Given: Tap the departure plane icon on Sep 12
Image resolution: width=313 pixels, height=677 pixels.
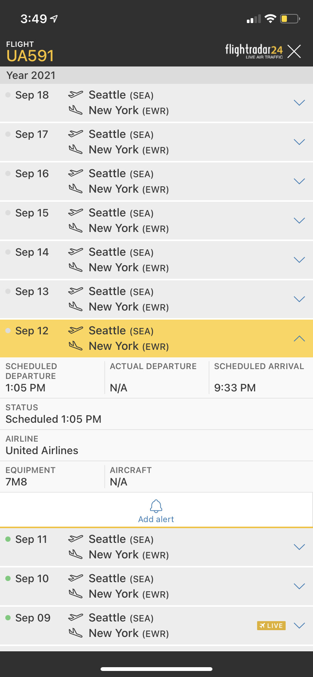Looking at the screenshot, I should [x=75, y=330].
